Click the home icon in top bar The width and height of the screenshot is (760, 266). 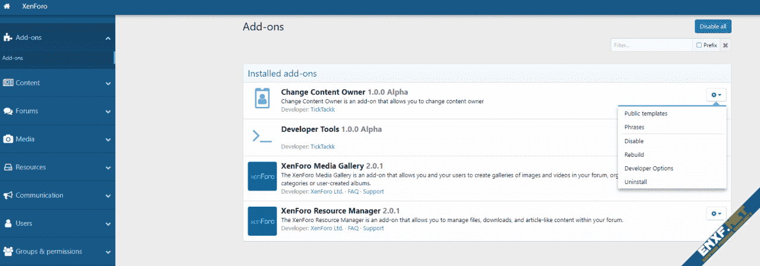7,7
